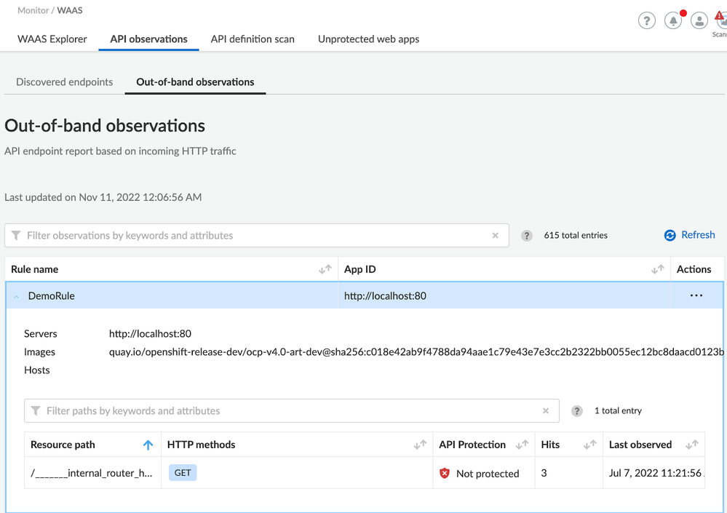Switch to the WAAS Explorer tab
Viewport: 727px width, 513px height.
[x=52, y=39]
